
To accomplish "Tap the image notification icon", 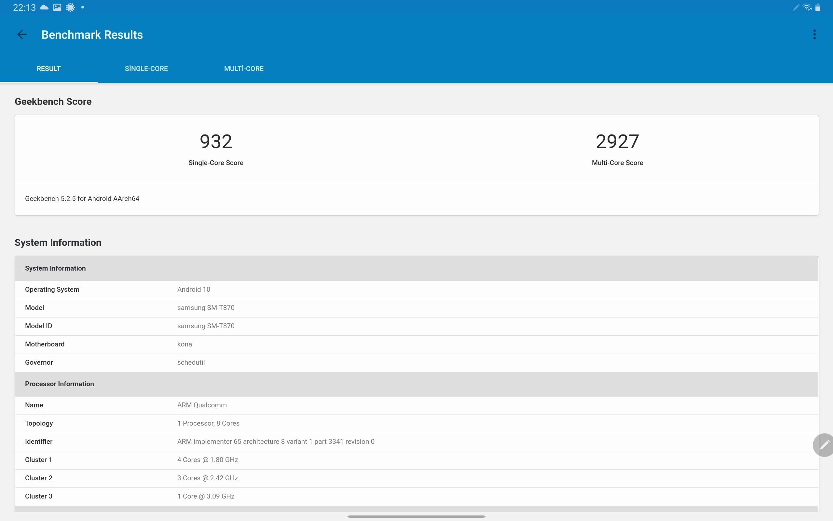I will point(57,7).
